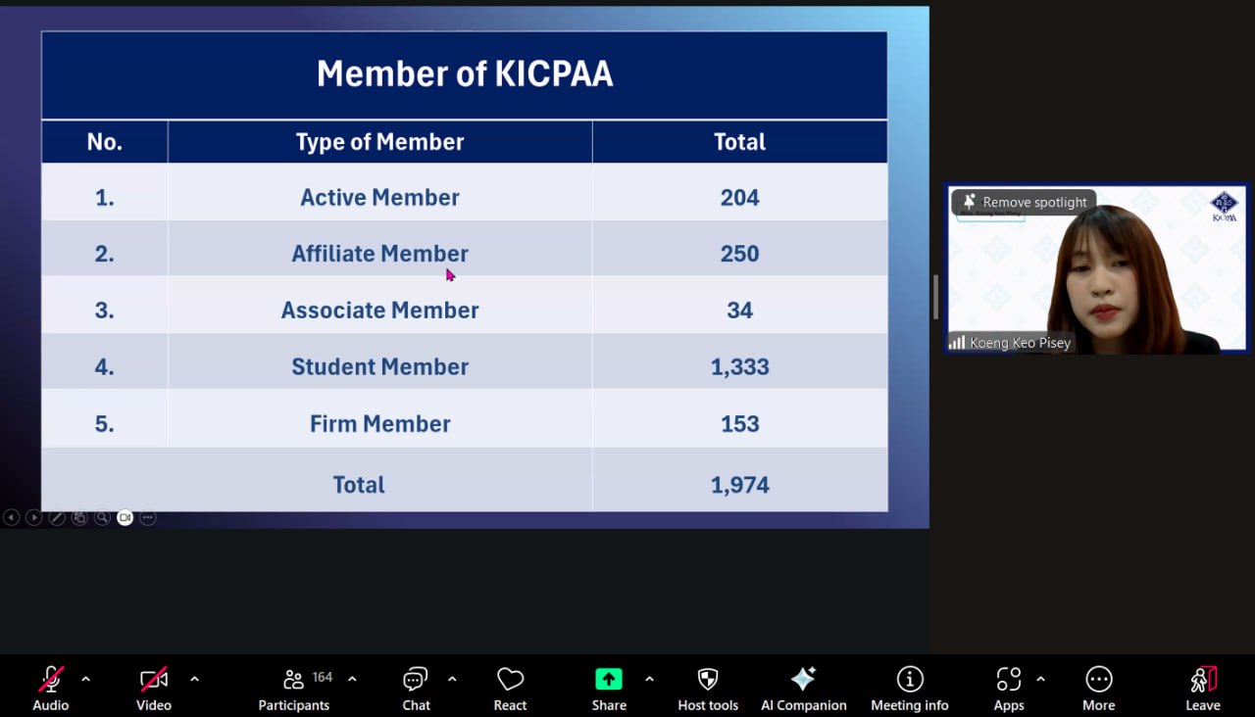Open Host tools shield menu
1255x717 pixels.
click(708, 687)
